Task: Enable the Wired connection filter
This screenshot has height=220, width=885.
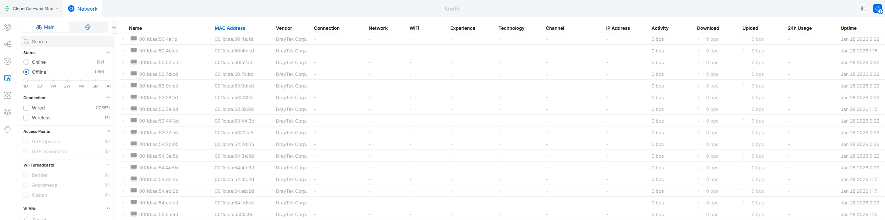Action: [27, 107]
